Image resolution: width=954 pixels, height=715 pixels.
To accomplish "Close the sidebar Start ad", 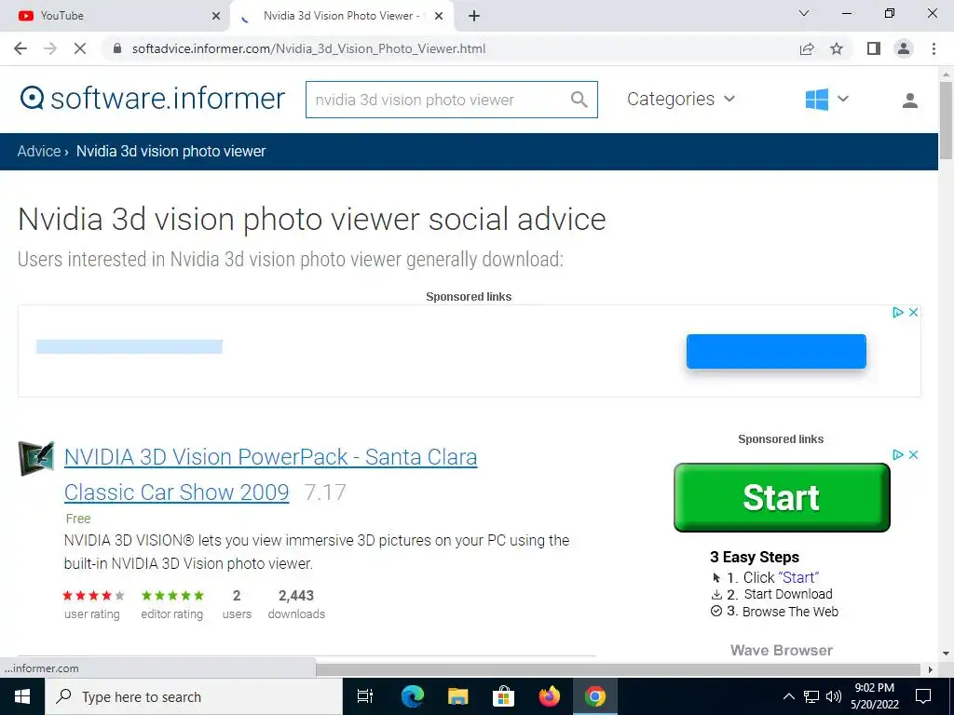I will [913, 454].
